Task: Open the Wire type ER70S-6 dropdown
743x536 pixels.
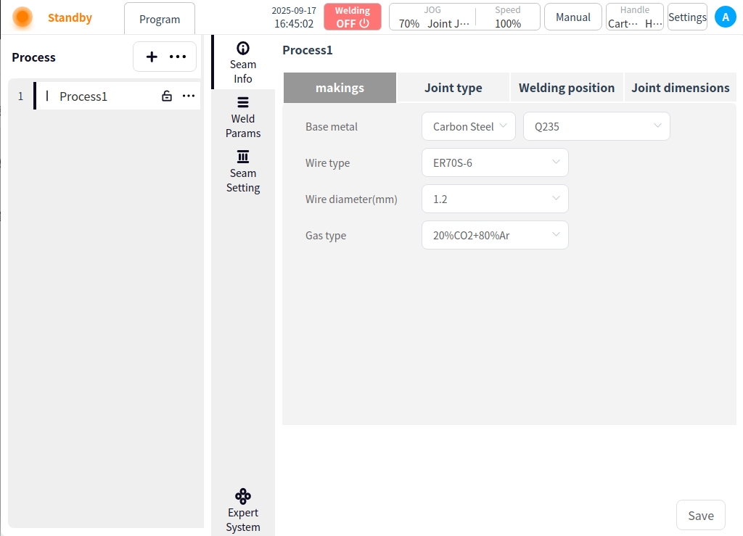Action: point(495,162)
